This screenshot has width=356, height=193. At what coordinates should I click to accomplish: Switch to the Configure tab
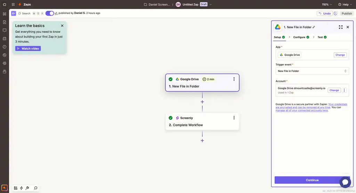click(301, 37)
